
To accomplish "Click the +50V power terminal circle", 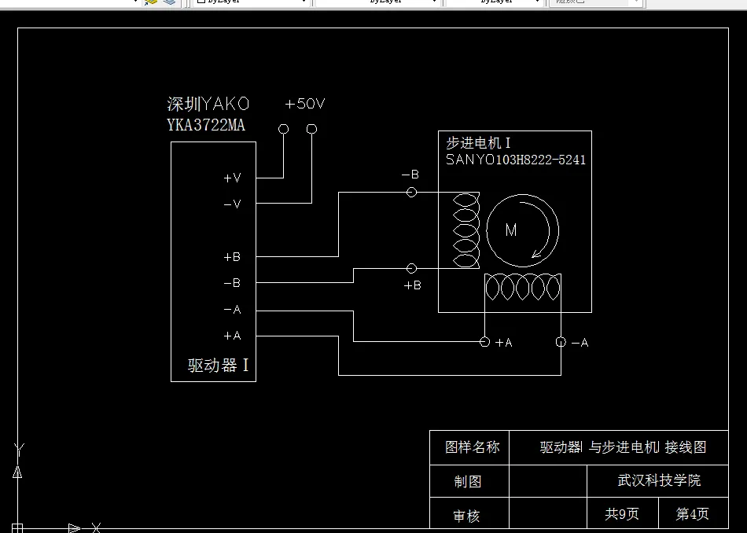I will click(x=283, y=128).
